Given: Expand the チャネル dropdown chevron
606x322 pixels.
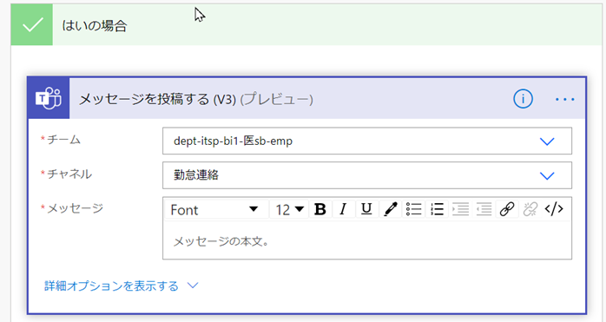Looking at the screenshot, I should [547, 176].
